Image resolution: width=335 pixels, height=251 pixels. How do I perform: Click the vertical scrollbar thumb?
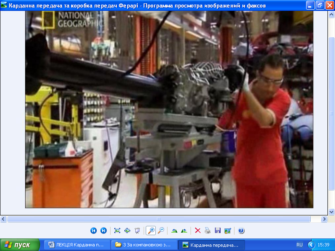[x=331, y=113]
